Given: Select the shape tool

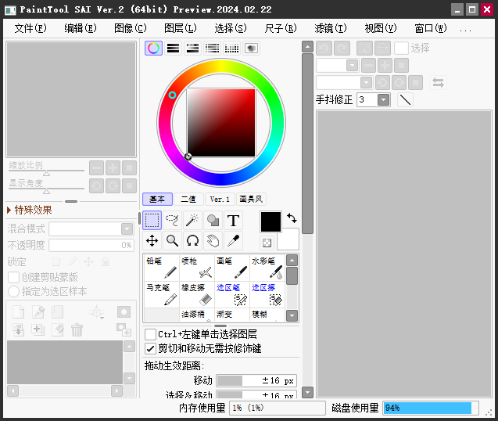Looking at the screenshot, I should tap(213, 220).
